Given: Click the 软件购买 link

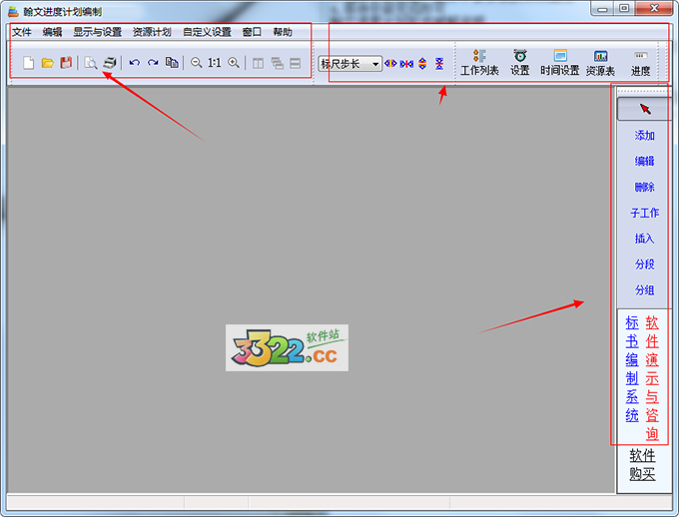Looking at the screenshot, I should click(x=642, y=464).
